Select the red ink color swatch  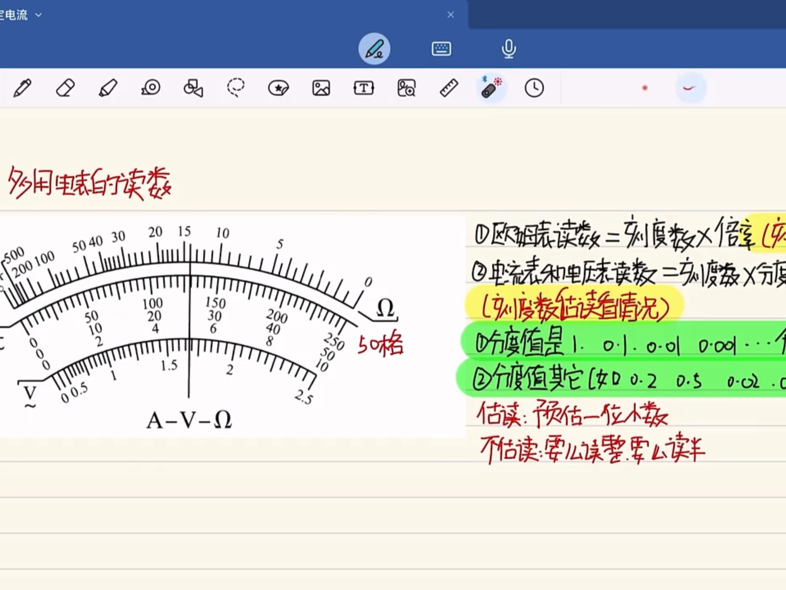[645, 87]
